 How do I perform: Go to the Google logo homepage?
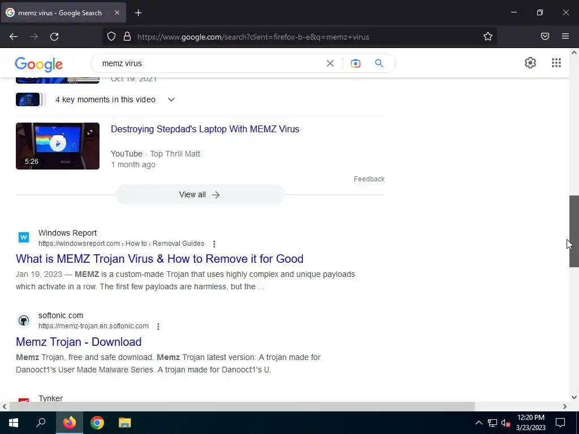(39, 64)
